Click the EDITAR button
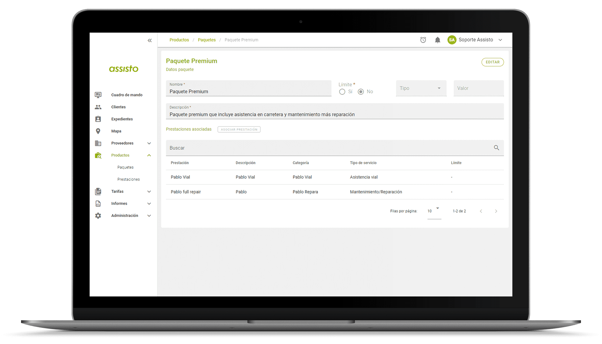This screenshot has height=344, width=602. click(x=492, y=62)
